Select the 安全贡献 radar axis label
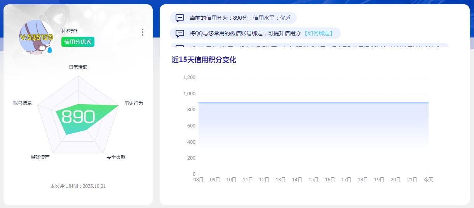474x208 pixels. coord(116,157)
